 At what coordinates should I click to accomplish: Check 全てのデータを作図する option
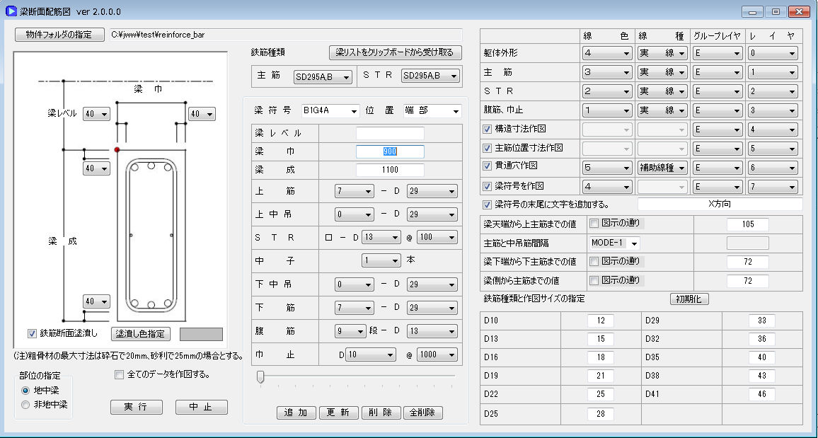click(x=120, y=374)
